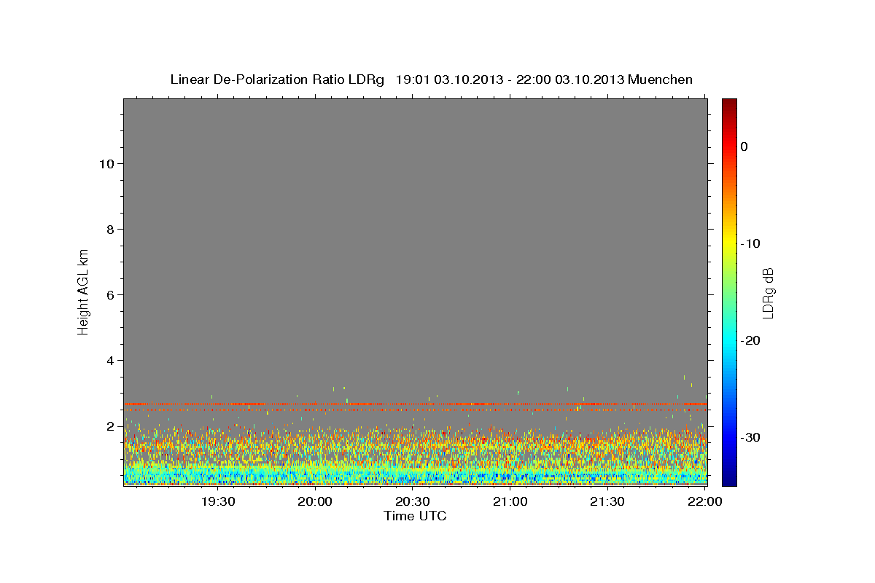875x583 pixels.
Task: Click the 21:00 time tick label
Action: click(x=510, y=502)
